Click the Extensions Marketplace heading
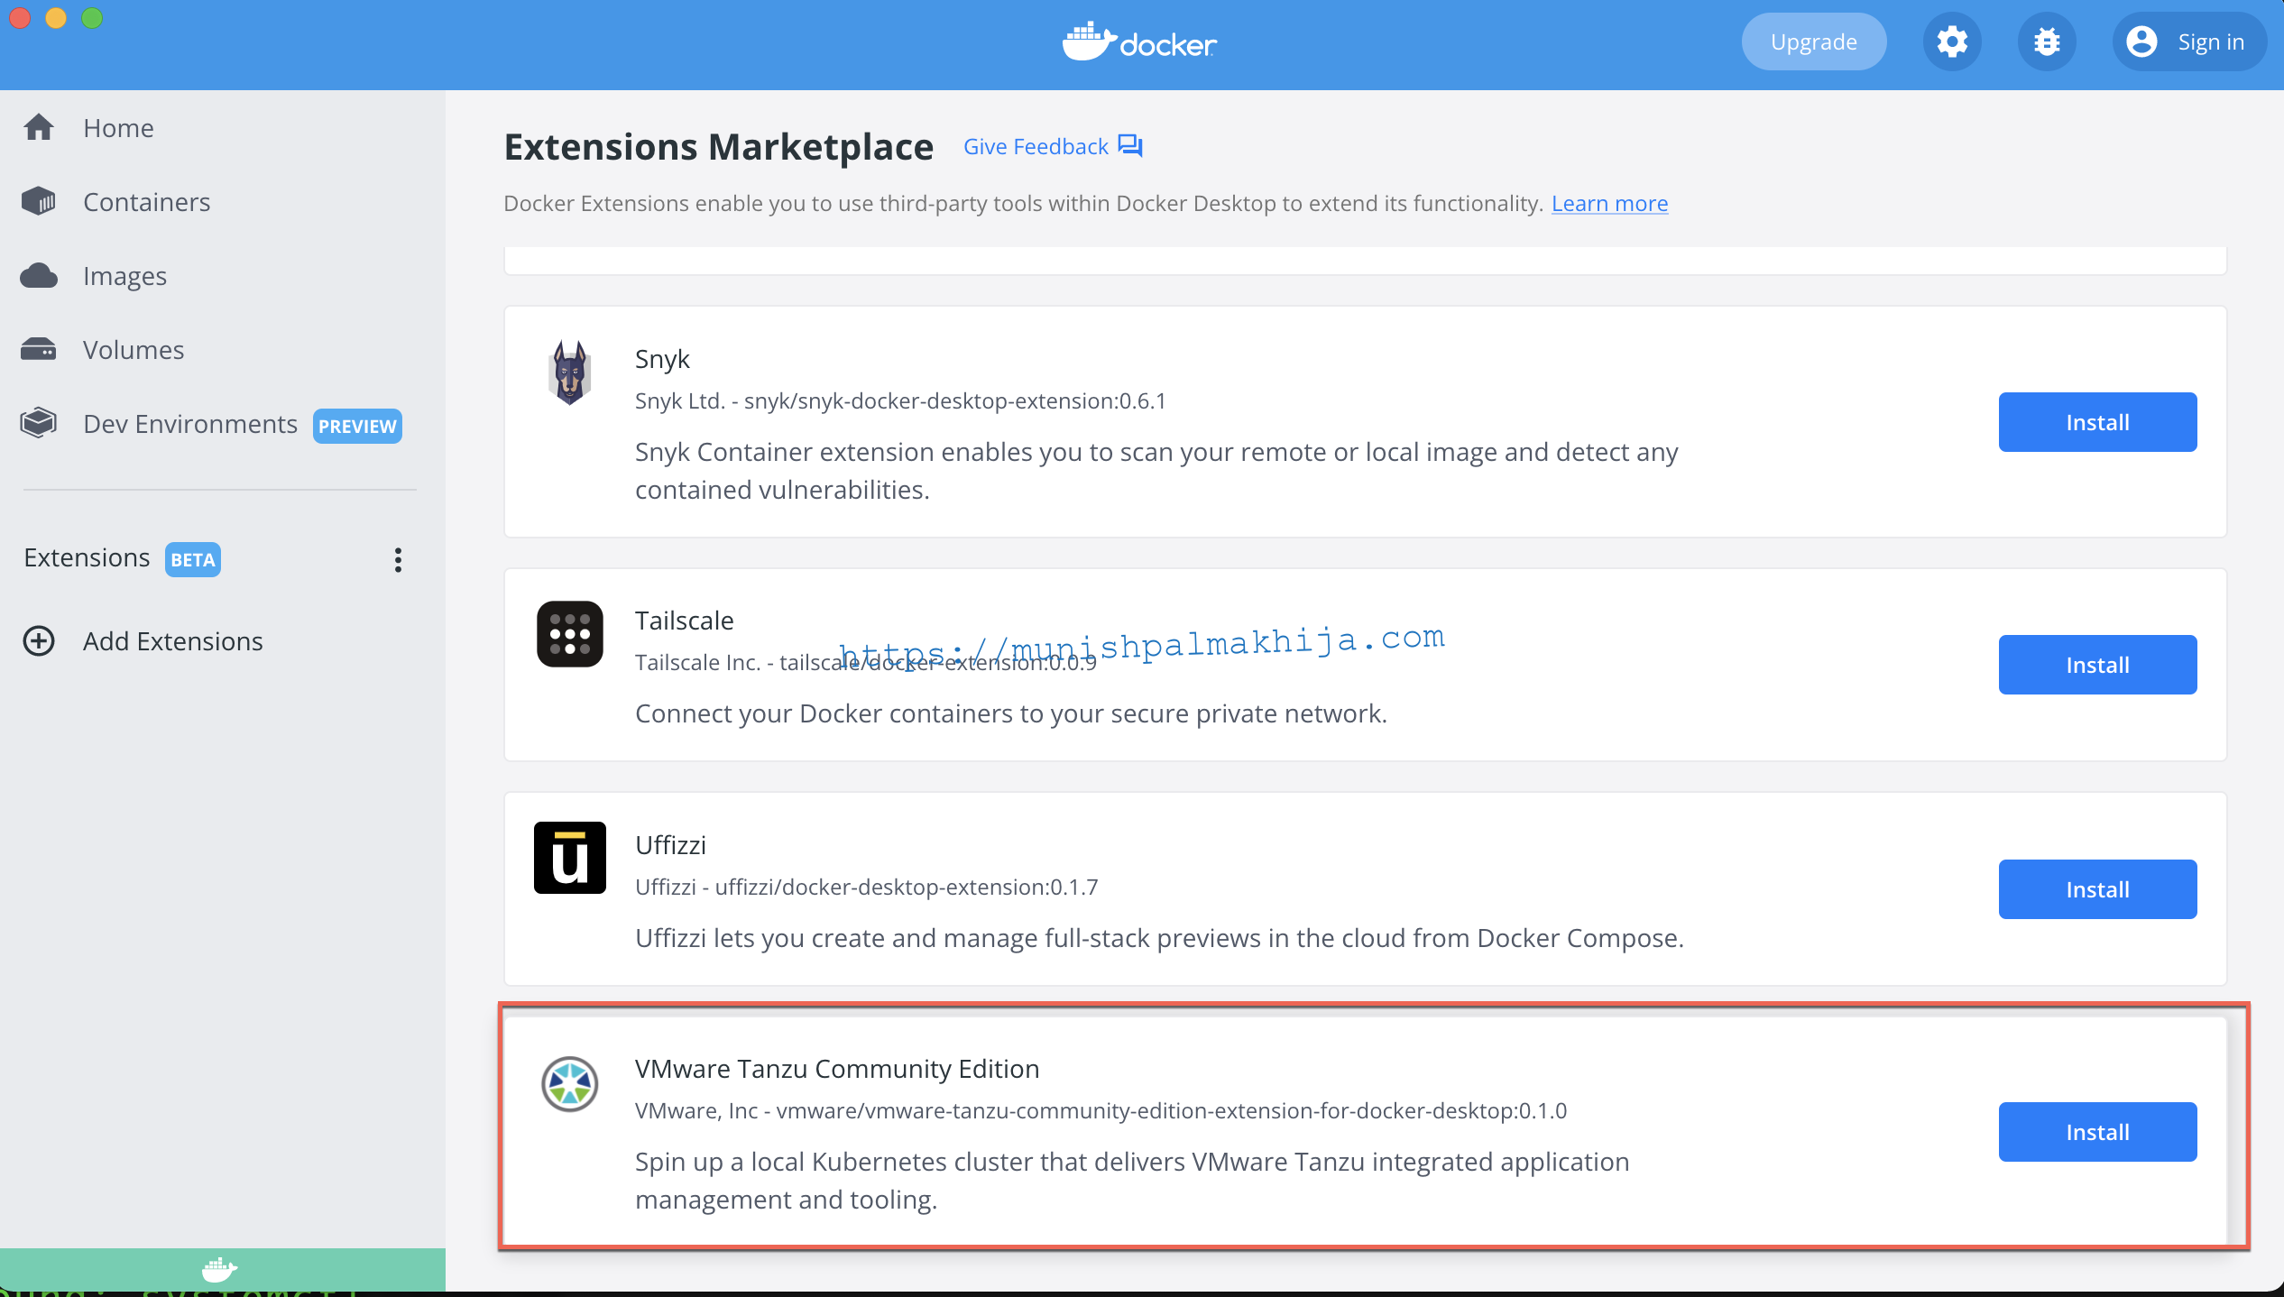2284x1297 pixels. pos(719,146)
